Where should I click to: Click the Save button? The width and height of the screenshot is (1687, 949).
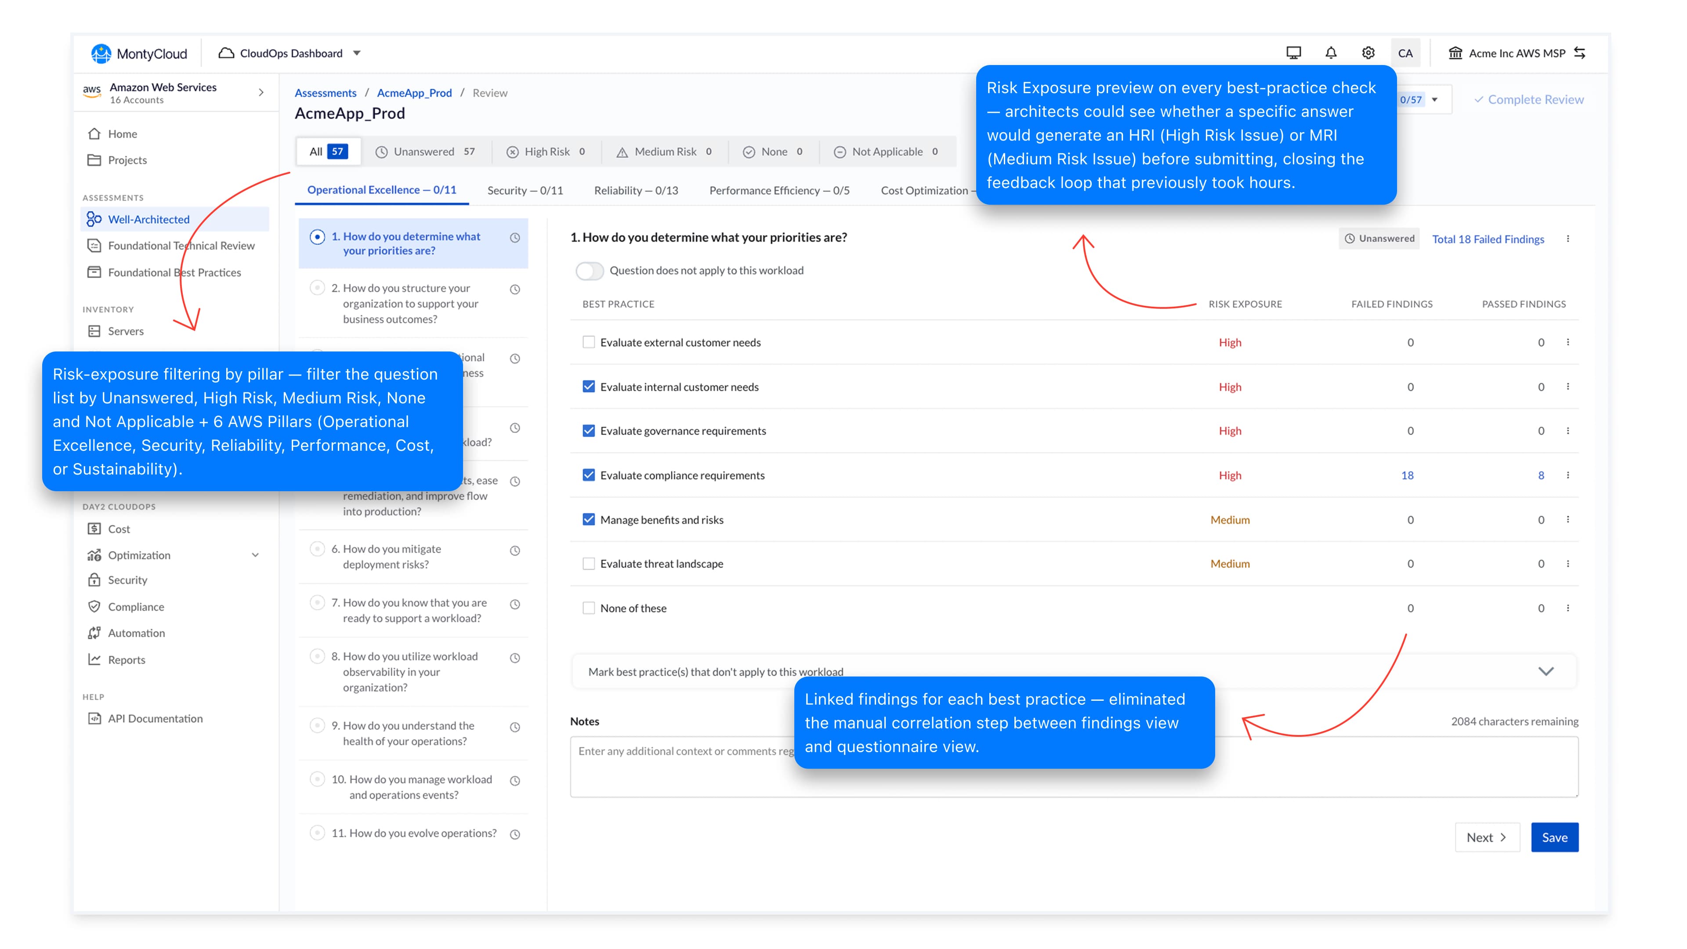pyautogui.click(x=1555, y=837)
